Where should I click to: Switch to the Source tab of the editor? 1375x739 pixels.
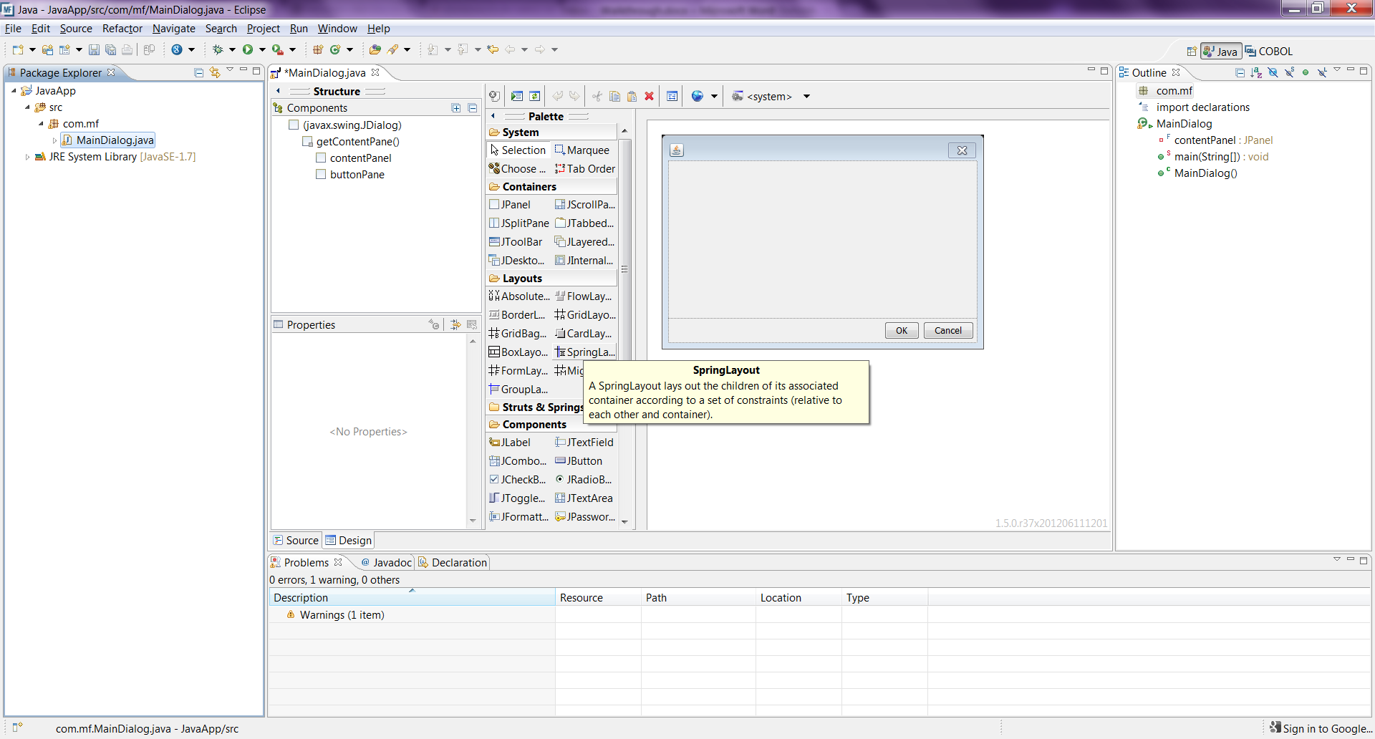pyautogui.click(x=296, y=541)
